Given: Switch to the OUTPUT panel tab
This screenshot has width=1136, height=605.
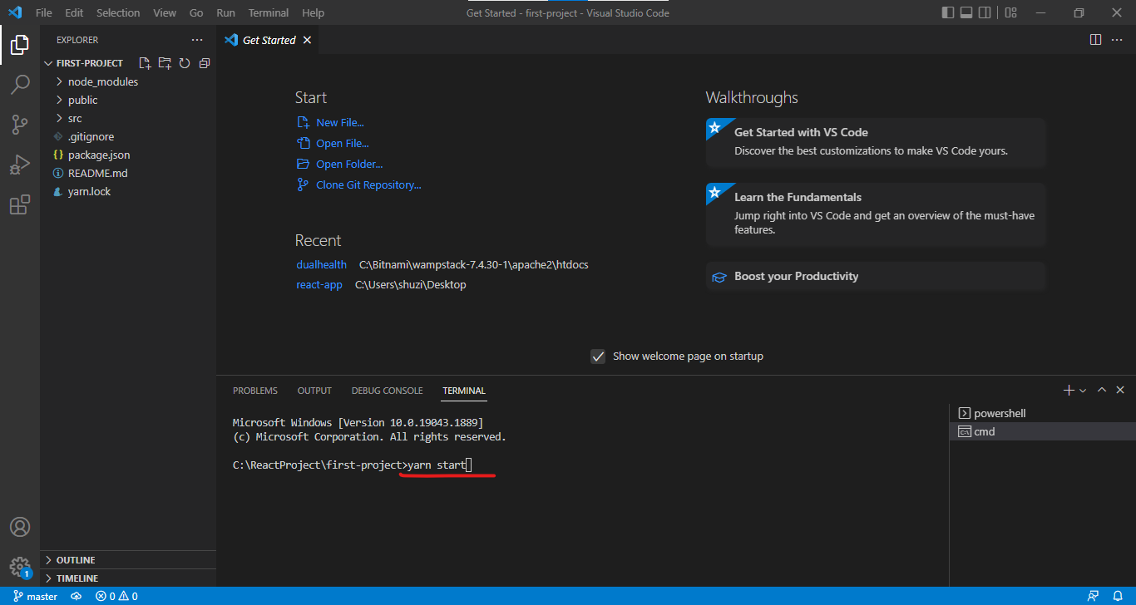Looking at the screenshot, I should tap(314, 391).
